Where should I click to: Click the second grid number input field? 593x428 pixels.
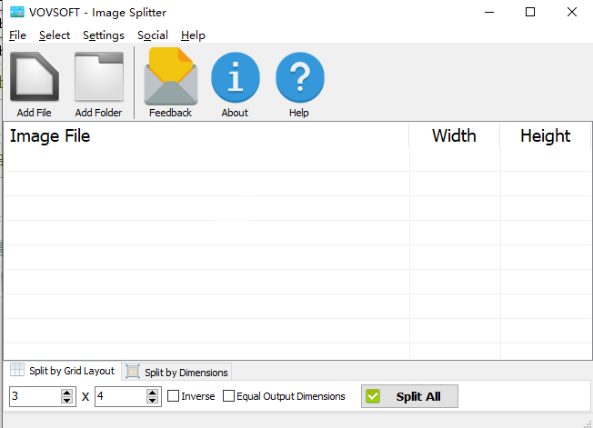(x=119, y=396)
